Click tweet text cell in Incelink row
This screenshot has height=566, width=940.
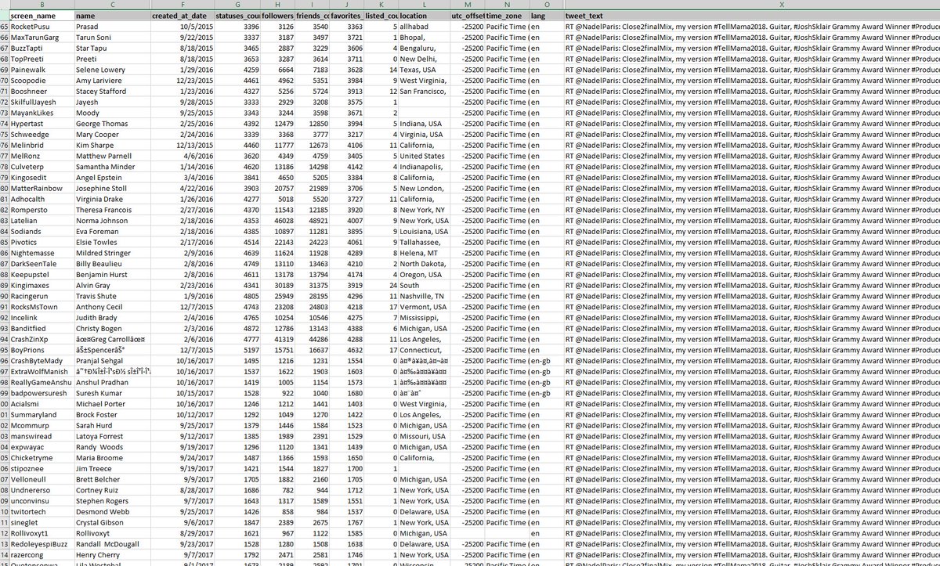[751, 319]
